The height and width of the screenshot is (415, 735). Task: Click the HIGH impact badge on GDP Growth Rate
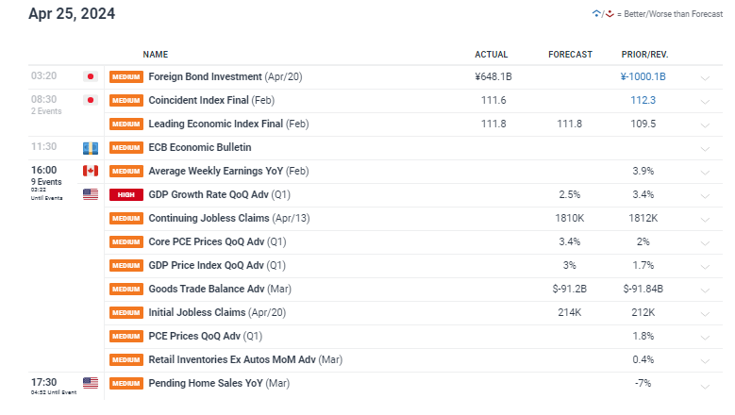[x=126, y=195]
